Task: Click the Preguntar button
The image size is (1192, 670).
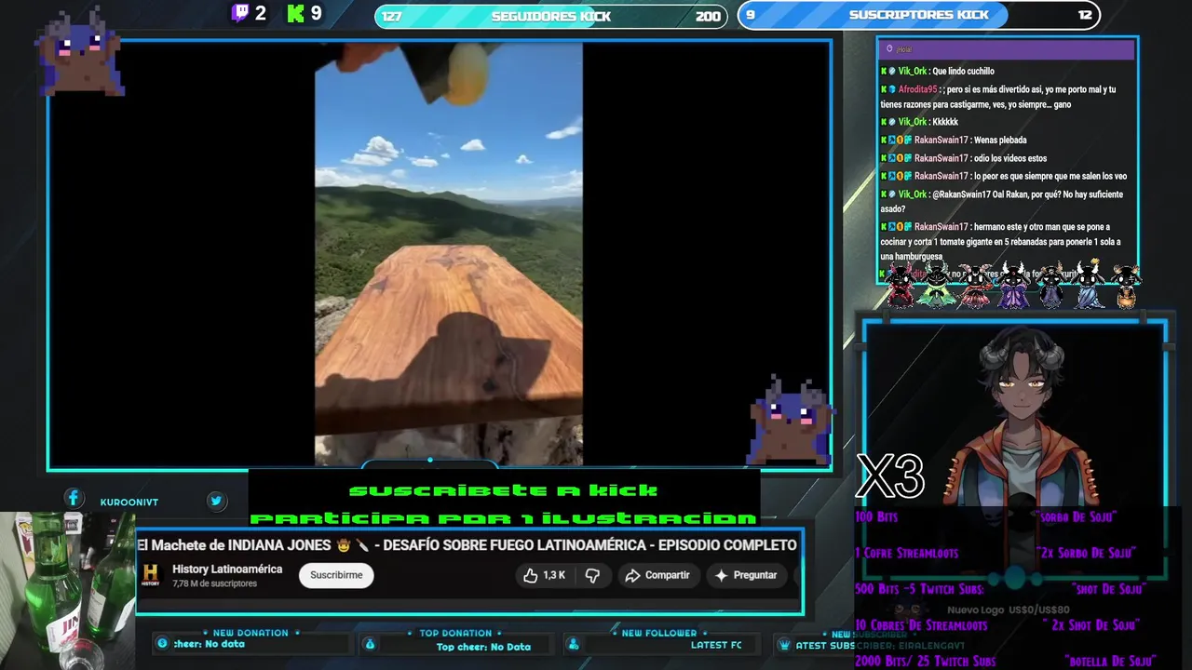Action: [745, 575]
